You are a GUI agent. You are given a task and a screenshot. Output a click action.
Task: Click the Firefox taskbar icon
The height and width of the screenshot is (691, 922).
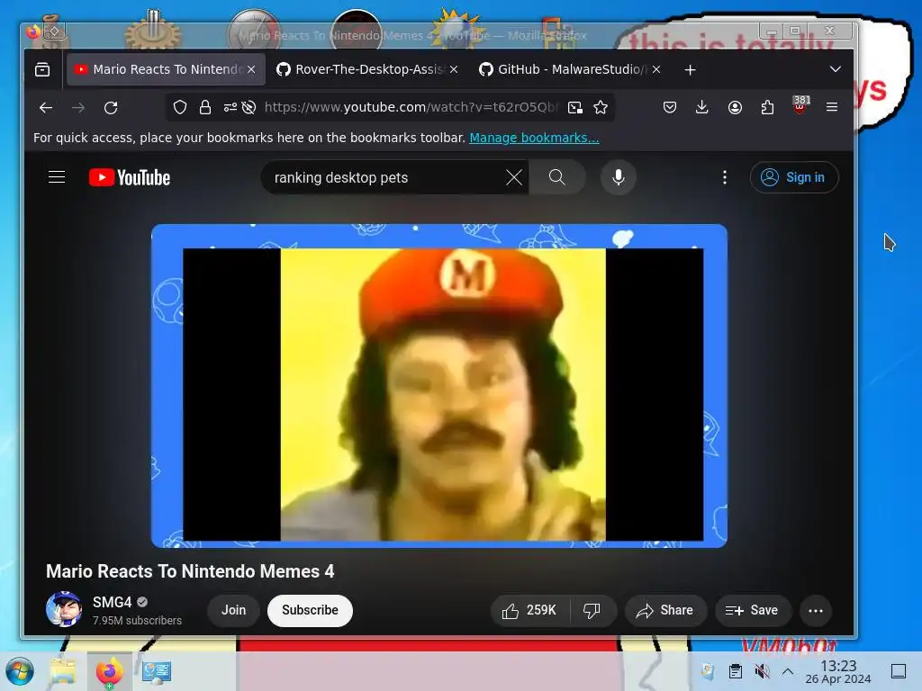pos(109,671)
